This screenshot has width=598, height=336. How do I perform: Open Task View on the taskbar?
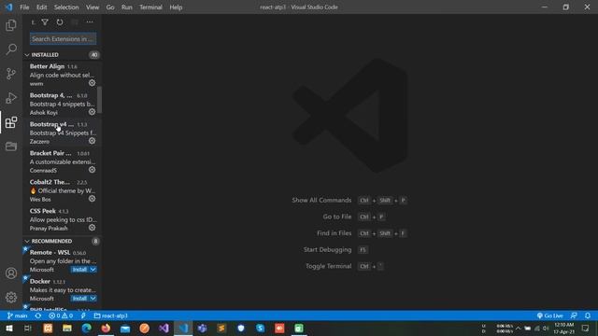click(28, 328)
